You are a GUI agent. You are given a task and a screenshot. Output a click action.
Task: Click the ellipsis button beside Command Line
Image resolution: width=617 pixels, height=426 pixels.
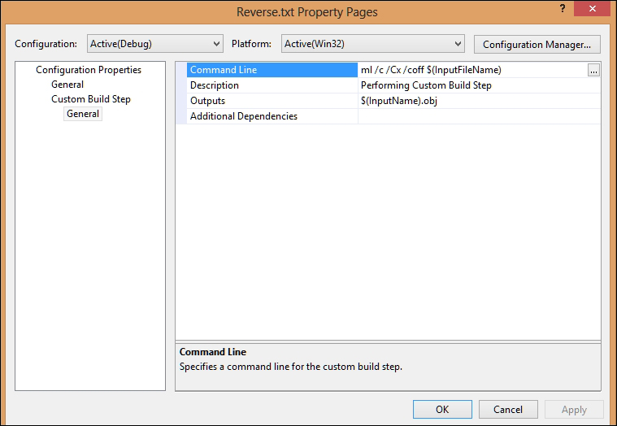[593, 70]
